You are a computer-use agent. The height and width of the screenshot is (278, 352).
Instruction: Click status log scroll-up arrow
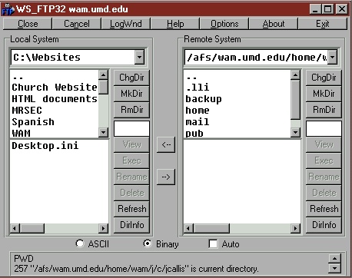point(334,258)
